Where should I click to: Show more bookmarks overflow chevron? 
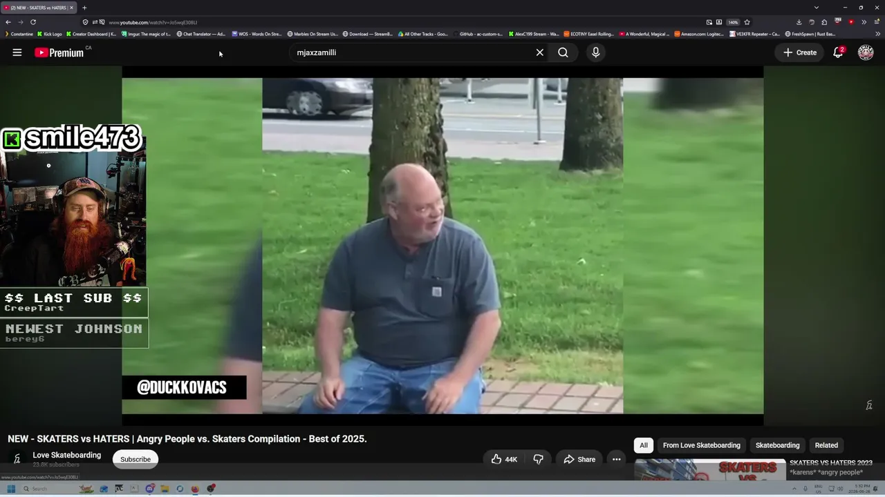(878, 34)
